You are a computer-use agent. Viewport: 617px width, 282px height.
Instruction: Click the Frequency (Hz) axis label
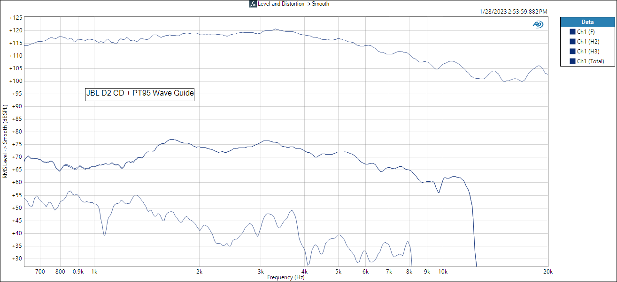click(x=285, y=277)
